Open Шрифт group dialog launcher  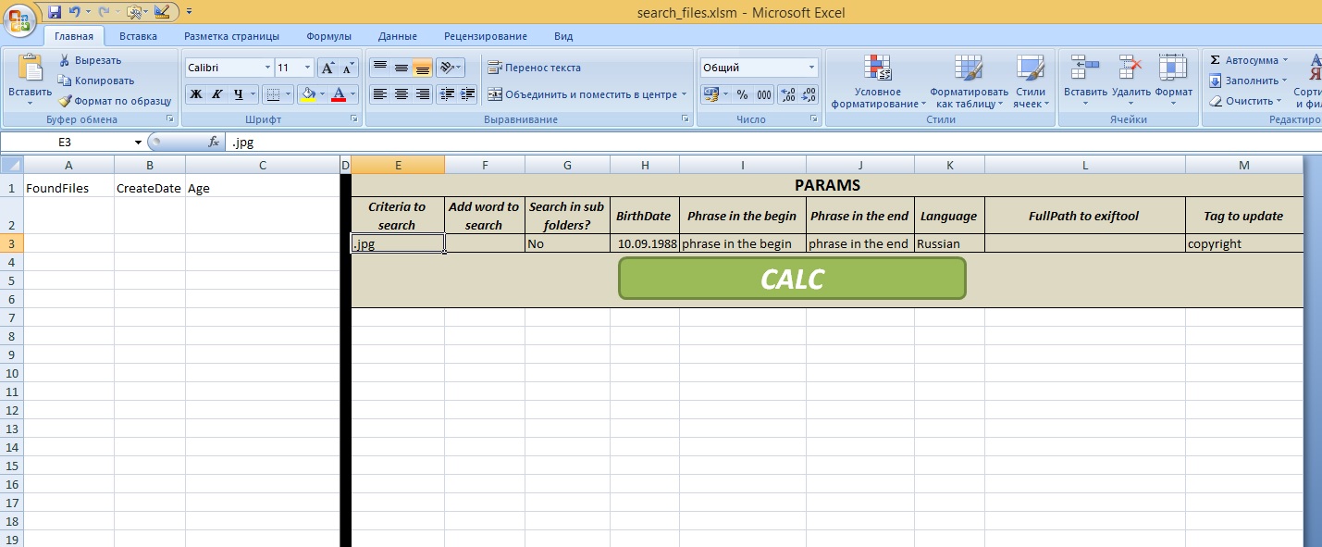355,119
